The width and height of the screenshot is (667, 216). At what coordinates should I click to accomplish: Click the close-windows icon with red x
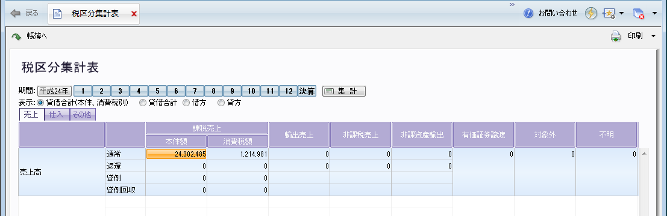point(639,14)
